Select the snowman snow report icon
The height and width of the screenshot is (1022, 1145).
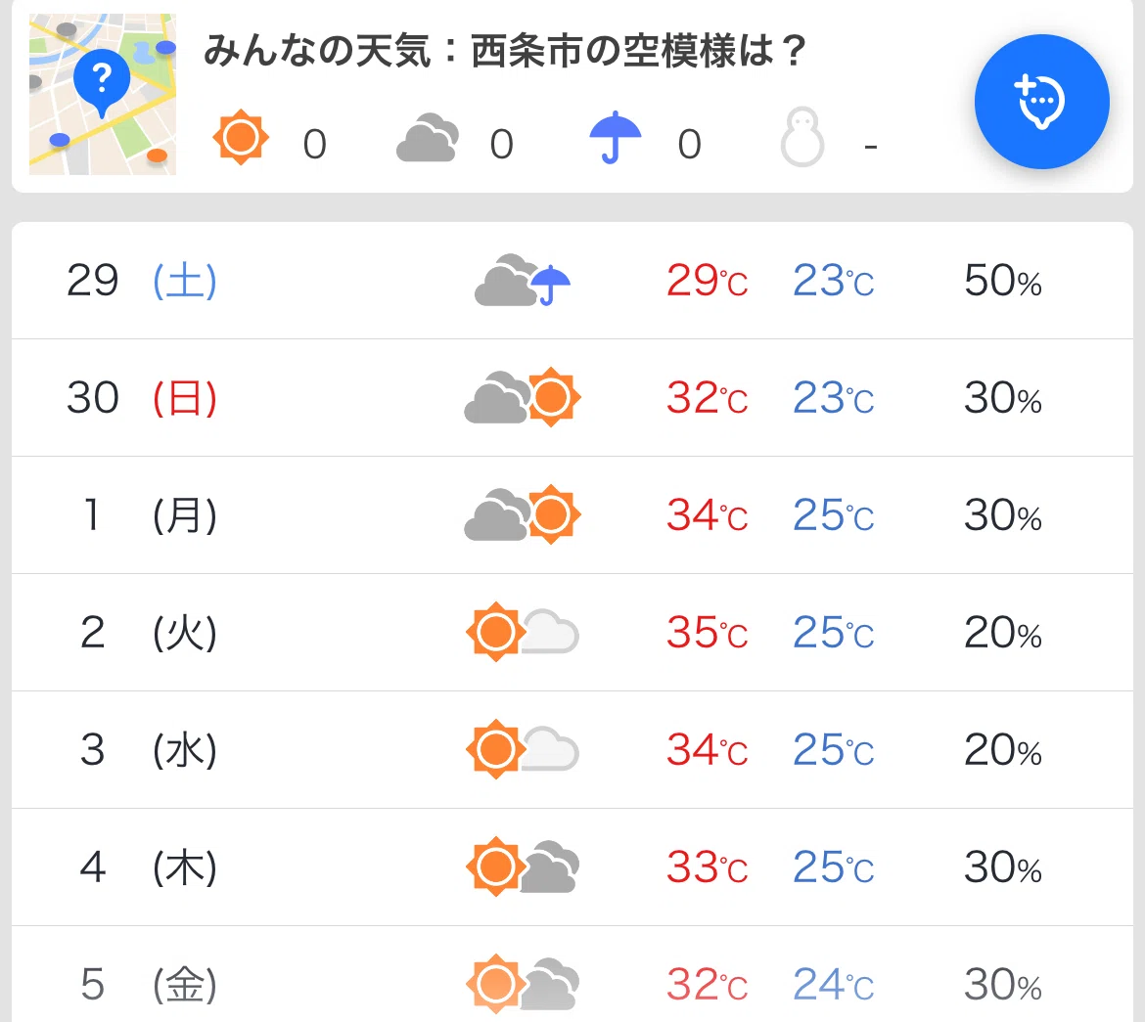click(802, 137)
